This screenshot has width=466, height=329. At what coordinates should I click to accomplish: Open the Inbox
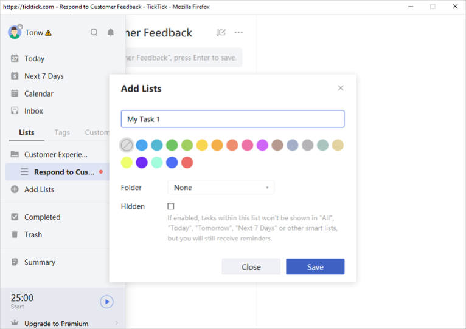[x=33, y=111]
